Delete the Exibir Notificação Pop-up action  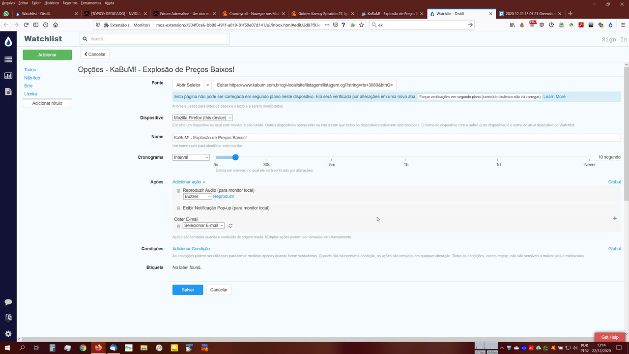click(x=178, y=208)
